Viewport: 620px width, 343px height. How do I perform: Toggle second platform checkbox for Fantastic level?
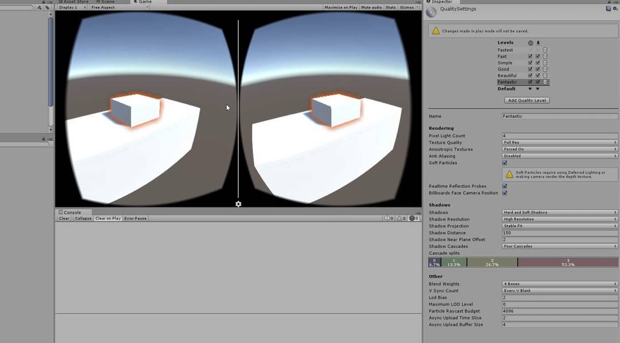tap(538, 82)
